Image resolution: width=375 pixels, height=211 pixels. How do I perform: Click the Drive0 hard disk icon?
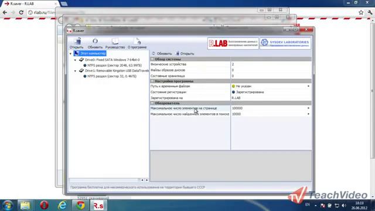(x=81, y=60)
